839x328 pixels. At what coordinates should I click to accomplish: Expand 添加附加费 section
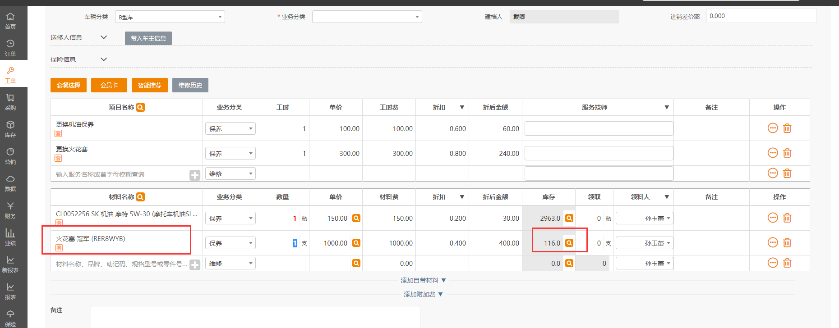[x=423, y=294]
